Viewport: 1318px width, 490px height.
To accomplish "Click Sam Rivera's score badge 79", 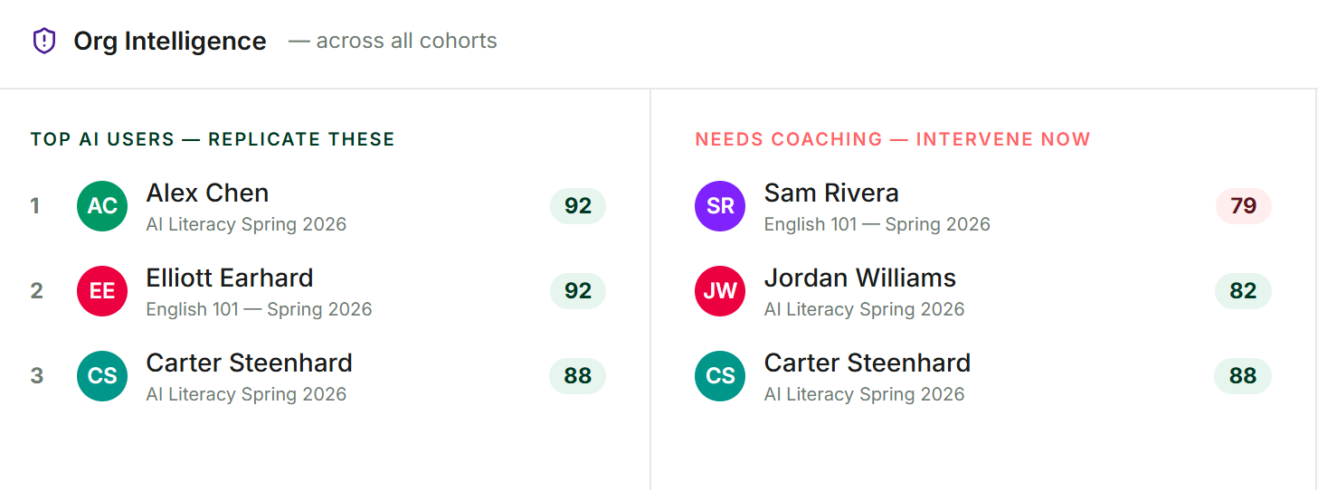I will [x=1243, y=206].
